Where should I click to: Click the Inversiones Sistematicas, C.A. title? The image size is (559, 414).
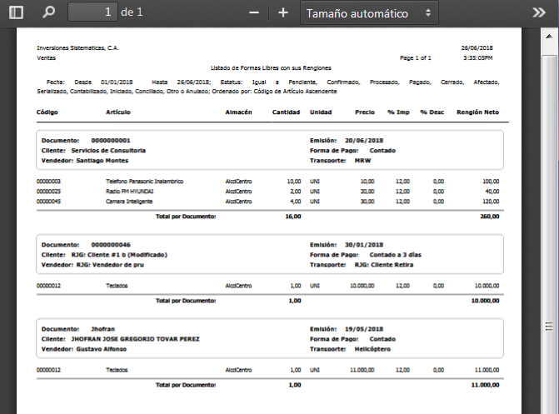pos(77,48)
